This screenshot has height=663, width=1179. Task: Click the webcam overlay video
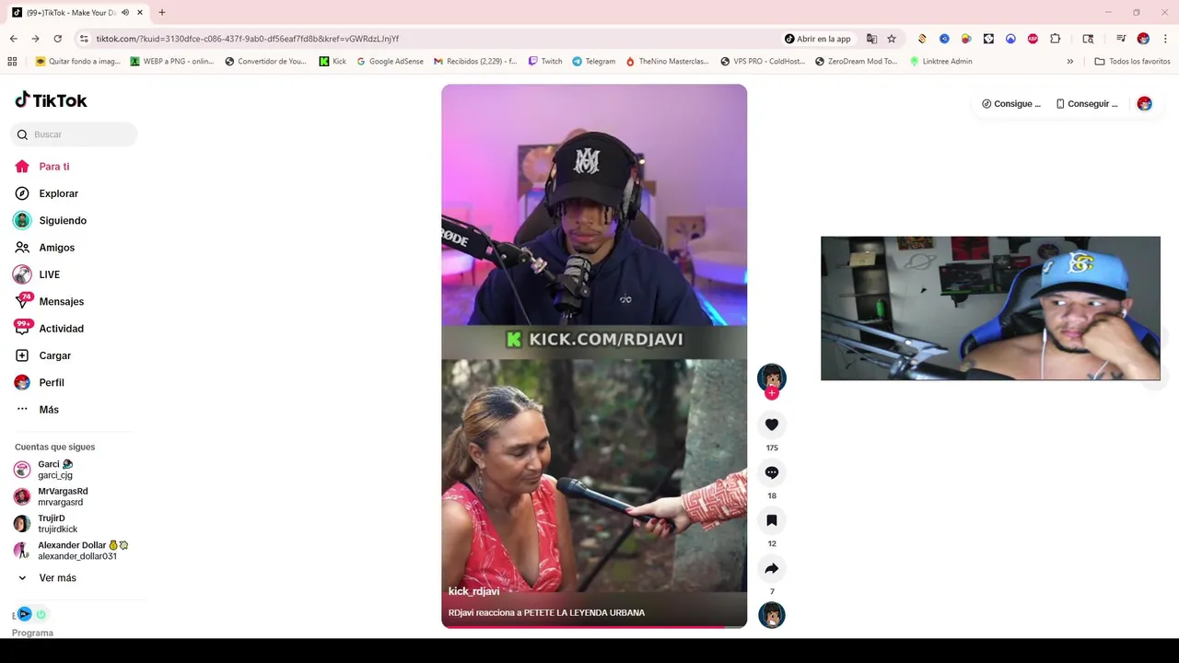pos(990,308)
